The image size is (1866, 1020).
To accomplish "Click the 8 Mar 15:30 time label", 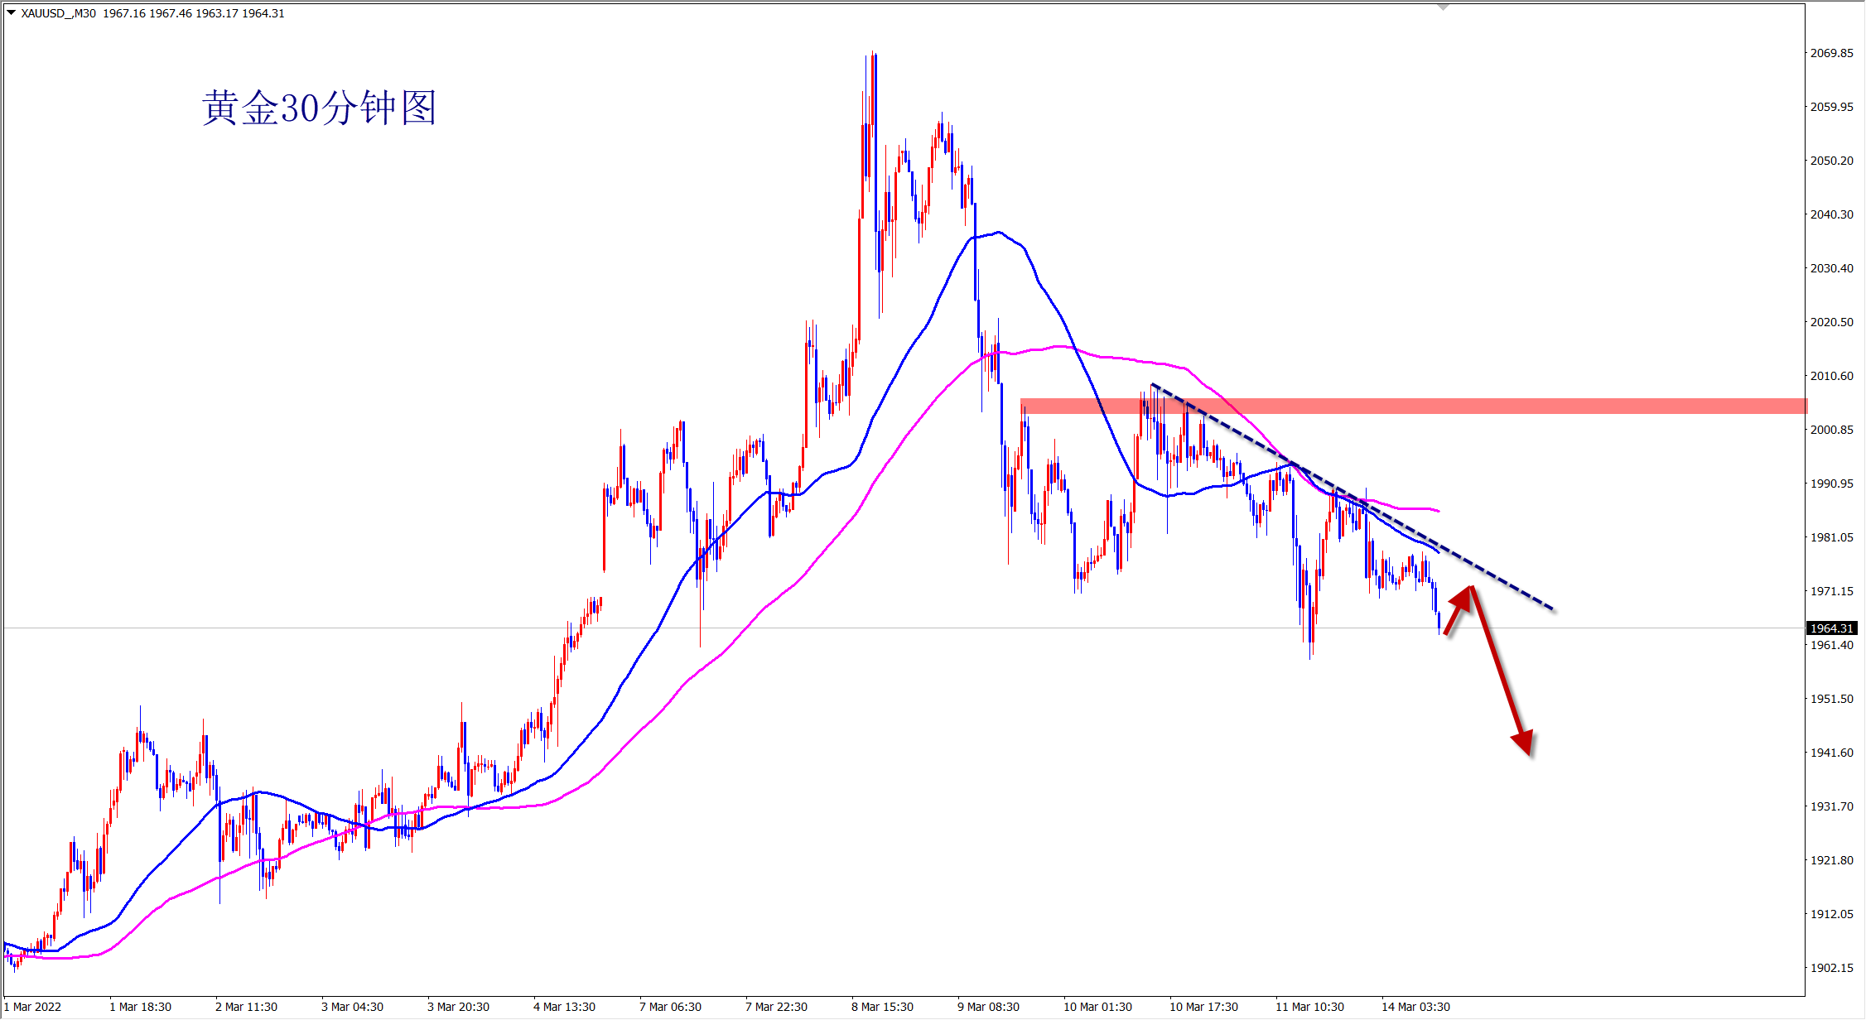I will tap(882, 1007).
